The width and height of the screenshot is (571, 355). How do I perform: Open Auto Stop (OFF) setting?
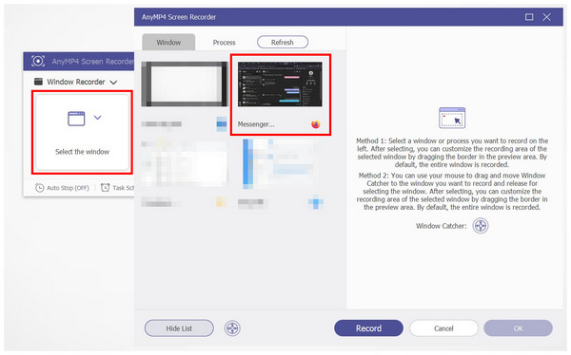pos(62,188)
